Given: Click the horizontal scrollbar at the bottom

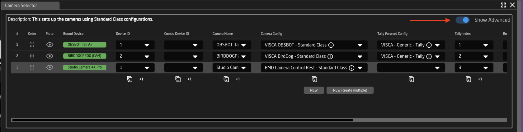Looking at the screenshot, I should coord(182,120).
